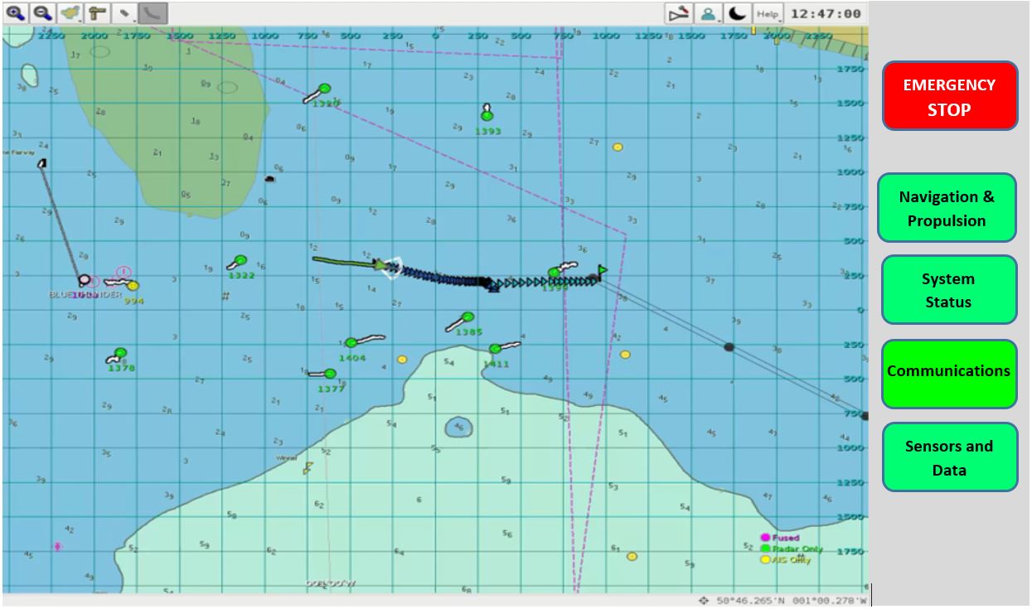Open the Communications panel
Viewport: 1032px width, 609px height.
click(x=949, y=371)
